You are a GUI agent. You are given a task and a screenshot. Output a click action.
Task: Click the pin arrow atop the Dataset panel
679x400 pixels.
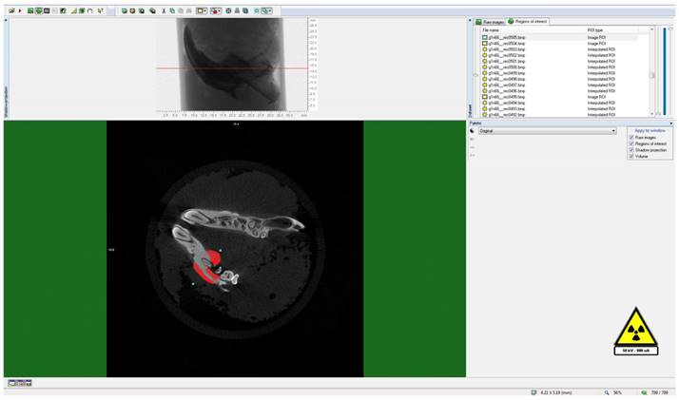click(x=470, y=20)
